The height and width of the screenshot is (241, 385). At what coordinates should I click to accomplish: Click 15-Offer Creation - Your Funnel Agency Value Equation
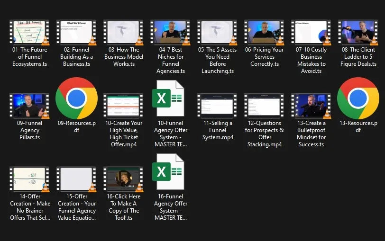click(76, 179)
